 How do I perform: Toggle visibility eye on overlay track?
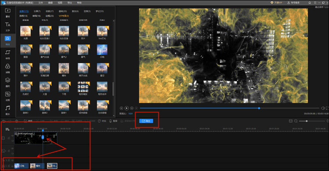pos(12,149)
